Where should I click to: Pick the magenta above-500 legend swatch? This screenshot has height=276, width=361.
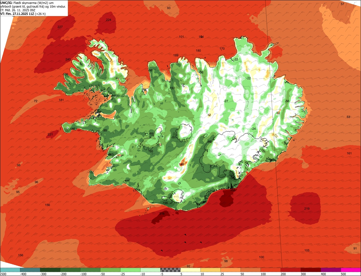point(351,270)
